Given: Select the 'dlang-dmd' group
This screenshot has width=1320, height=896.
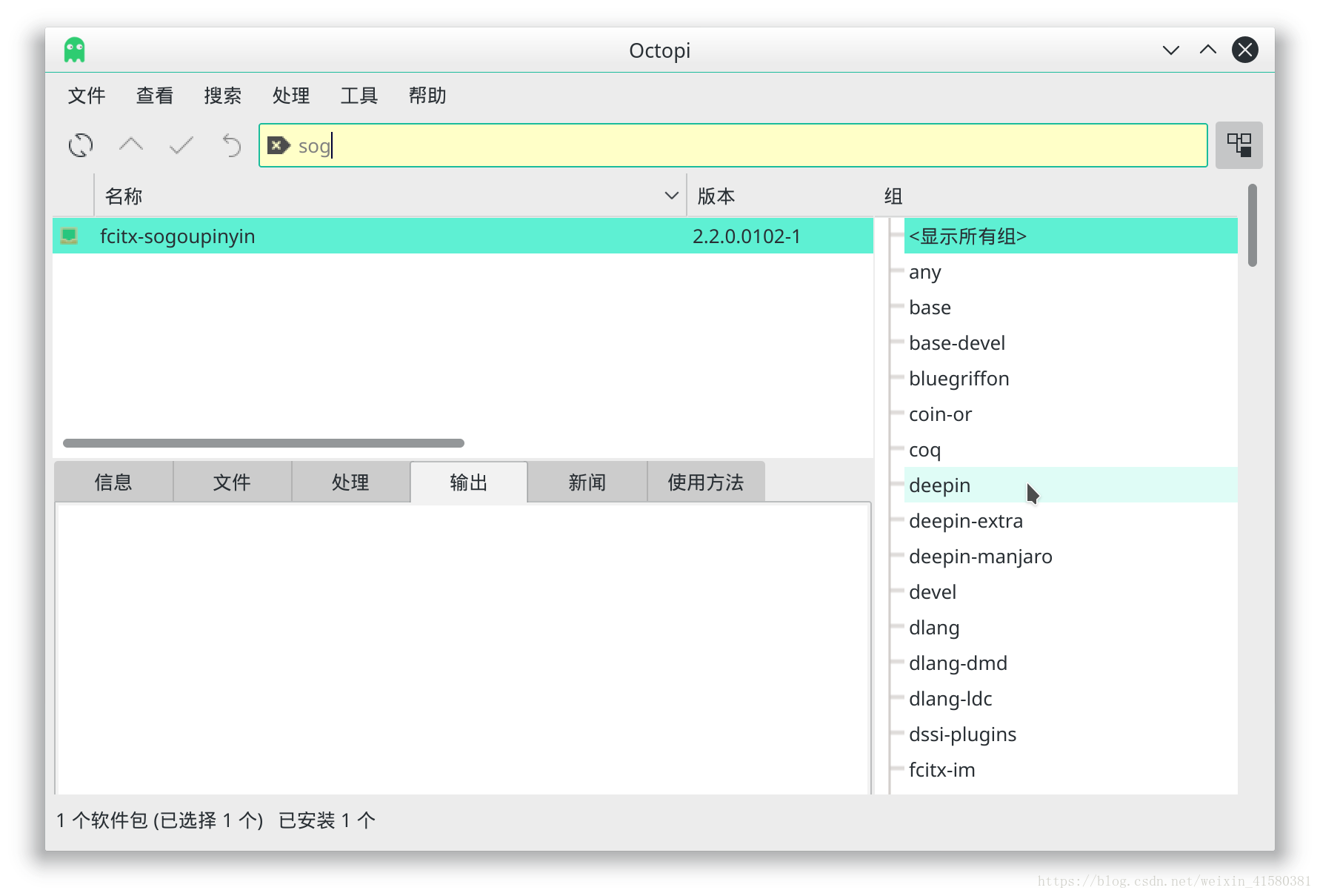Looking at the screenshot, I should pyautogui.click(x=1070, y=663).
